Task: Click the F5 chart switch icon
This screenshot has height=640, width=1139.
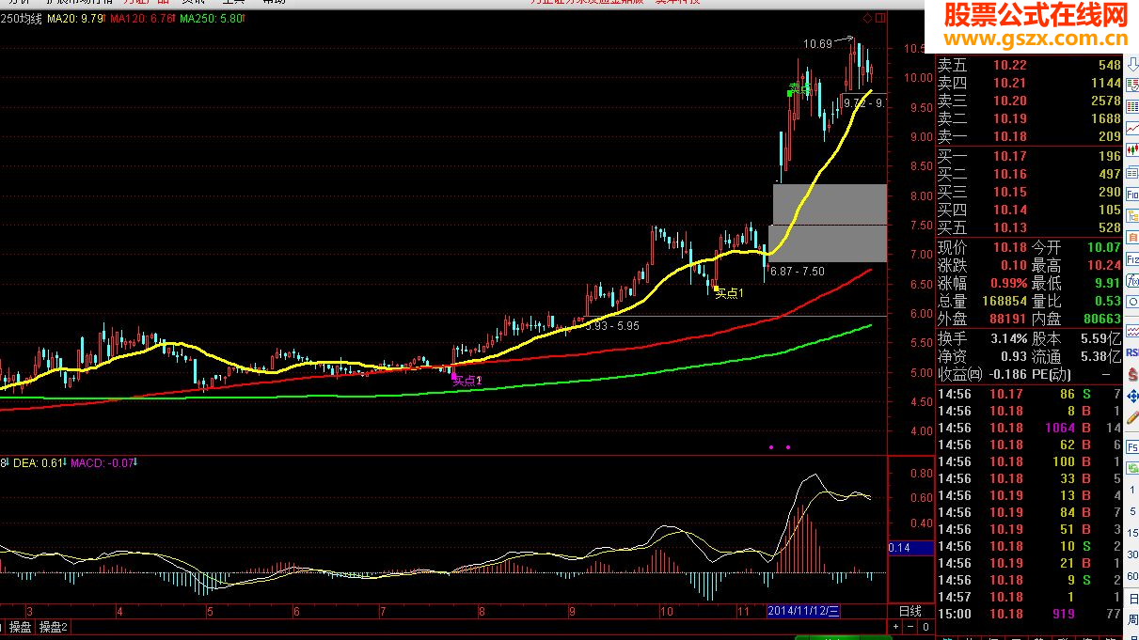Action: [x=1131, y=448]
